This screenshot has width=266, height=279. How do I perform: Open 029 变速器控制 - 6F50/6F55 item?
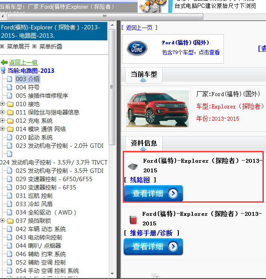coord(54,179)
